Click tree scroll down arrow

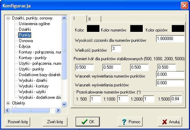[x=64, y=104]
